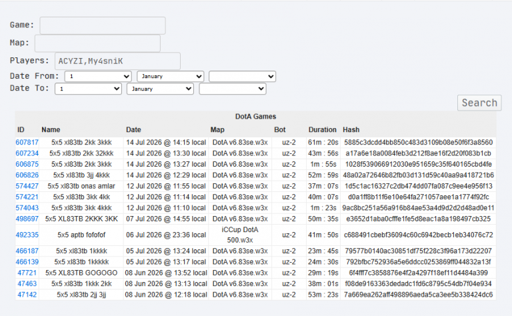Click hash starting with a17a6e18a0084
This screenshot has width=512, height=316.
418,153
